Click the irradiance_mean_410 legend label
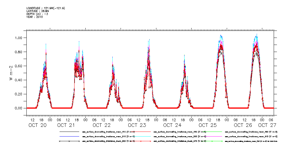 tap(109, 132)
